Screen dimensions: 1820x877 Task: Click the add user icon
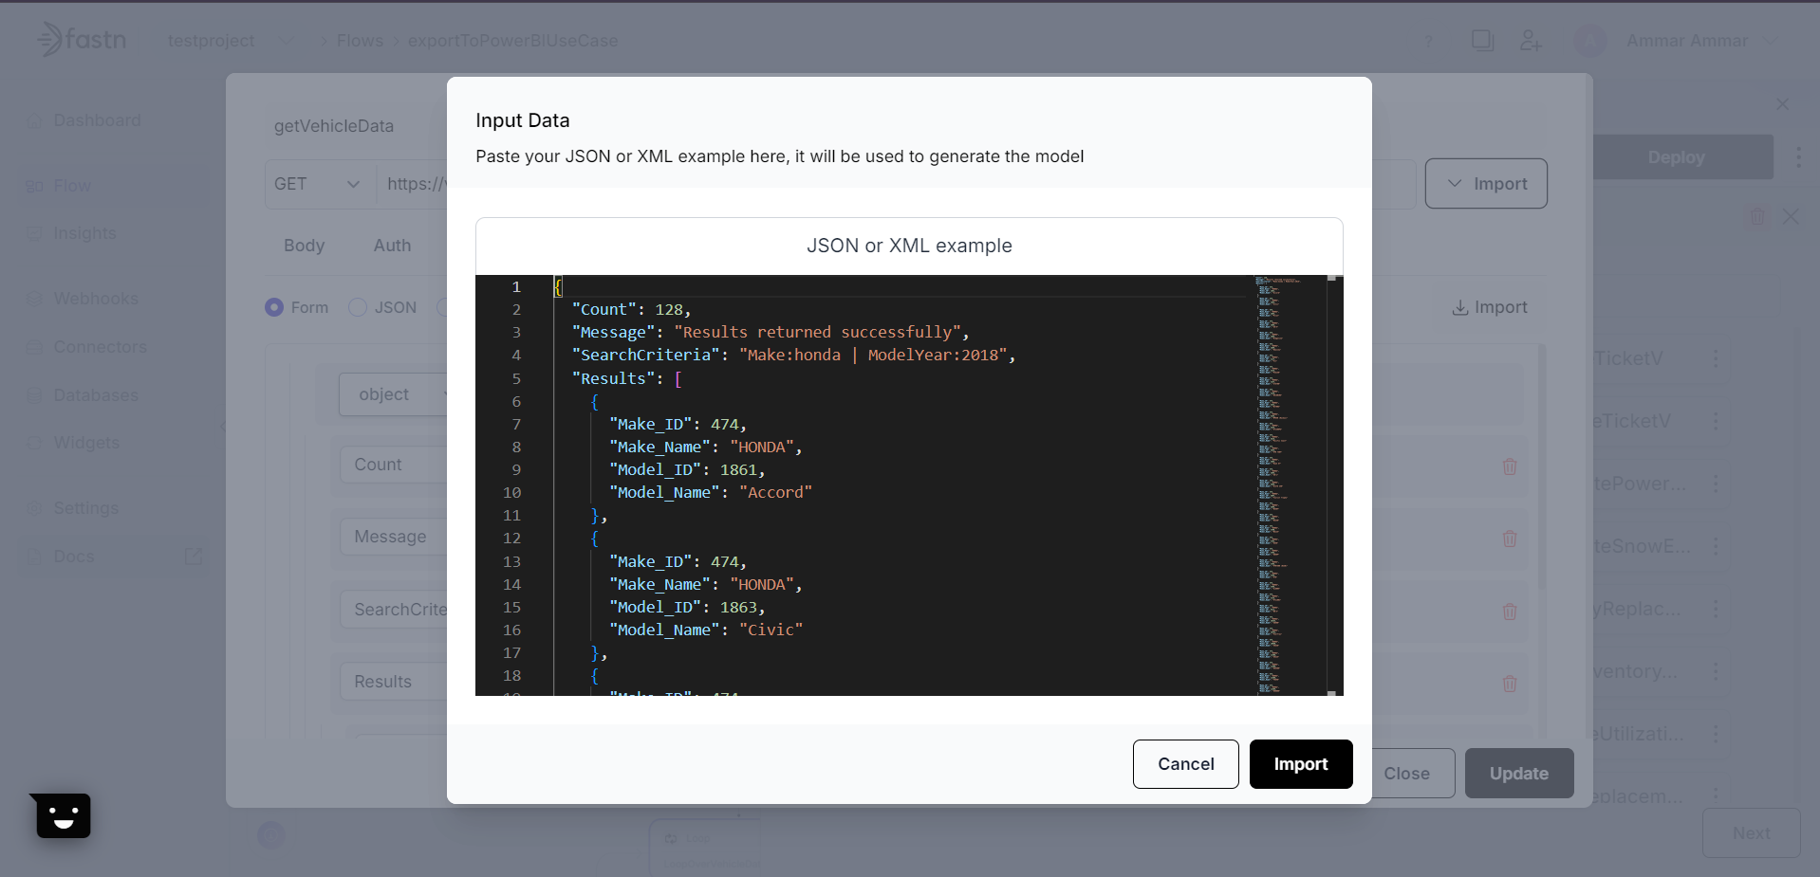coord(1530,41)
